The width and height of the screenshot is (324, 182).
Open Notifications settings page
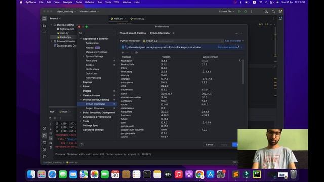(92, 69)
